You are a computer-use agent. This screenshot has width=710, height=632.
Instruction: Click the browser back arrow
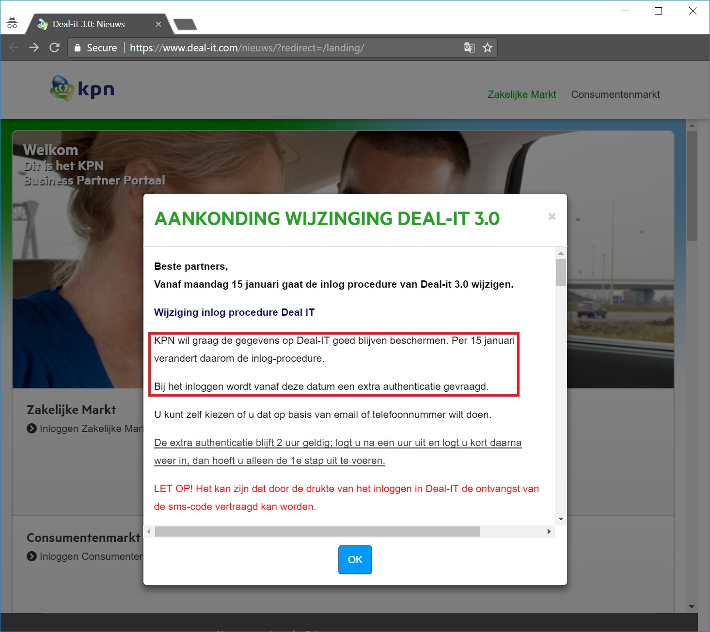(x=14, y=47)
